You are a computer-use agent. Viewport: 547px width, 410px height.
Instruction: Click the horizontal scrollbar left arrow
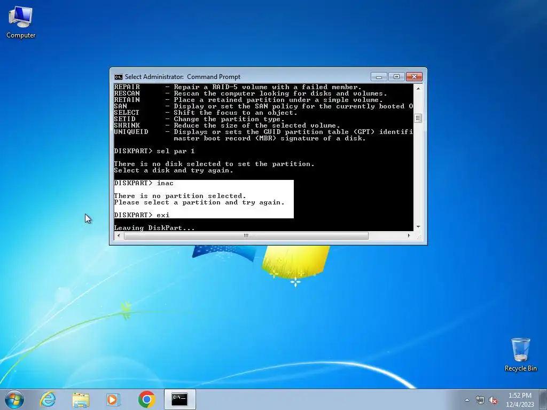coord(119,235)
